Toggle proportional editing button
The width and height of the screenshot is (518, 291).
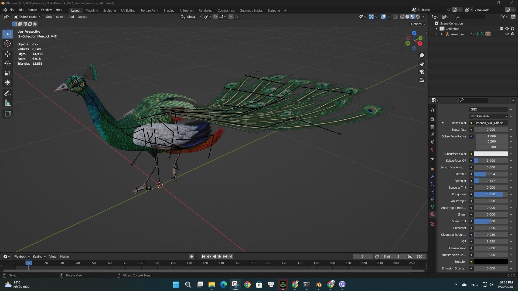pos(231,17)
